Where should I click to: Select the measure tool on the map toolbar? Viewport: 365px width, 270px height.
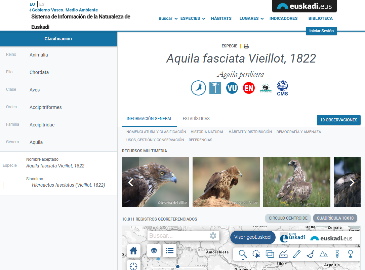283,254
